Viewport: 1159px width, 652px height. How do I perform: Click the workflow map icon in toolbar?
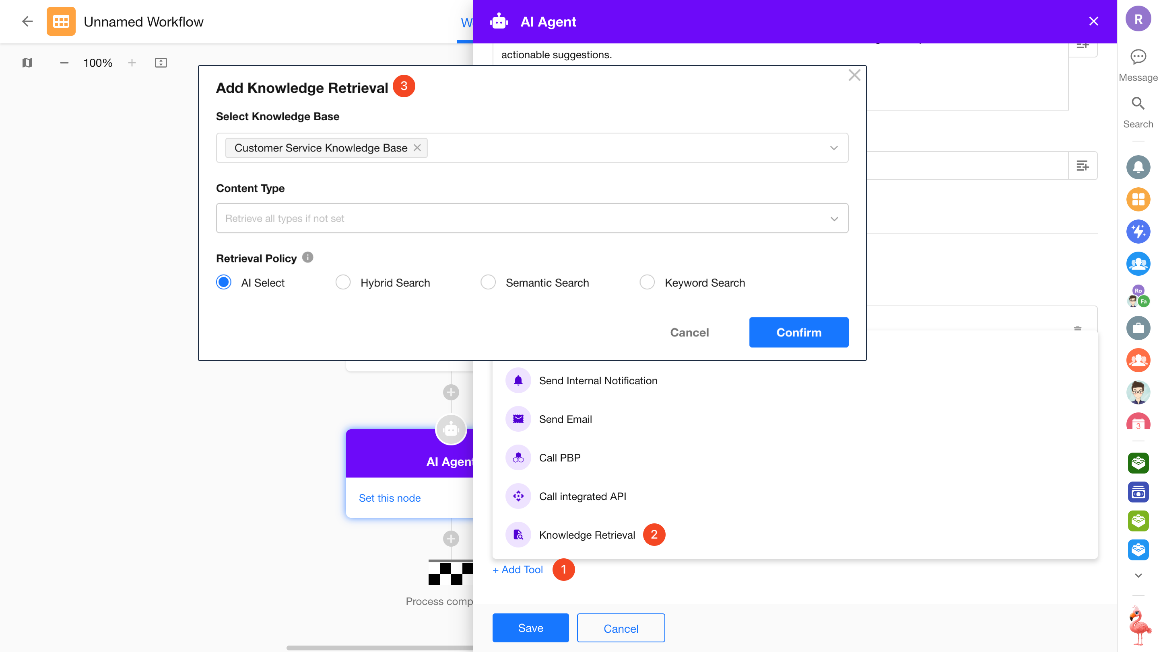[x=27, y=63]
